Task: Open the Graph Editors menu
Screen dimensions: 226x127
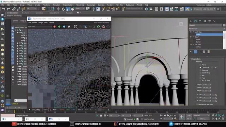Action: point(68,5)
